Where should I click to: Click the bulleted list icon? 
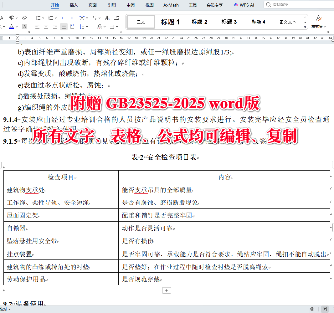(x=39, y=18)
